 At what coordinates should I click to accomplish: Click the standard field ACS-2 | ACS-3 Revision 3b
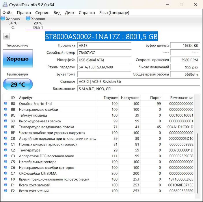click(x=139, y=82)
